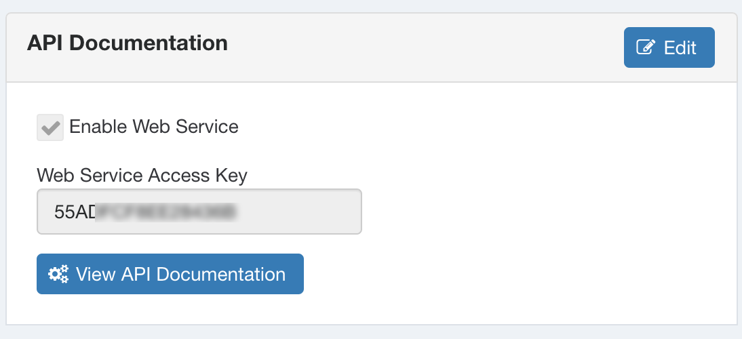Click the gears icon beside View API Documentation
Viewport: 742px width, 339px height.
(x=58, y=275)
